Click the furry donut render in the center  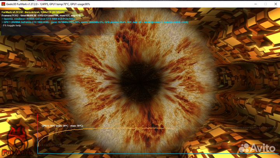(140, 82)
